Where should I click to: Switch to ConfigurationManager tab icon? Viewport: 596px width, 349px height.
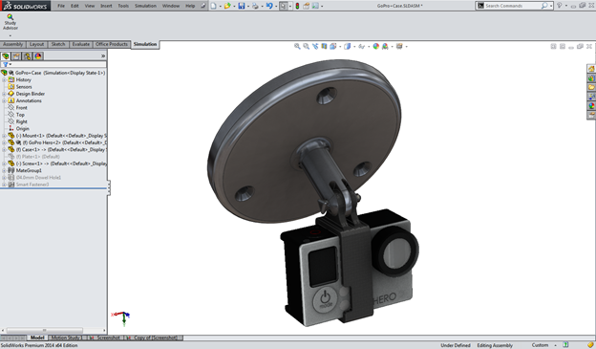tap(28, 56)
